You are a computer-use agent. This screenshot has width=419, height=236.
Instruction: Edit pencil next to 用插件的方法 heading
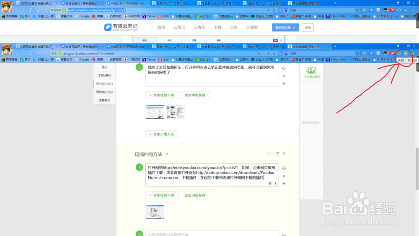(167, 154)
